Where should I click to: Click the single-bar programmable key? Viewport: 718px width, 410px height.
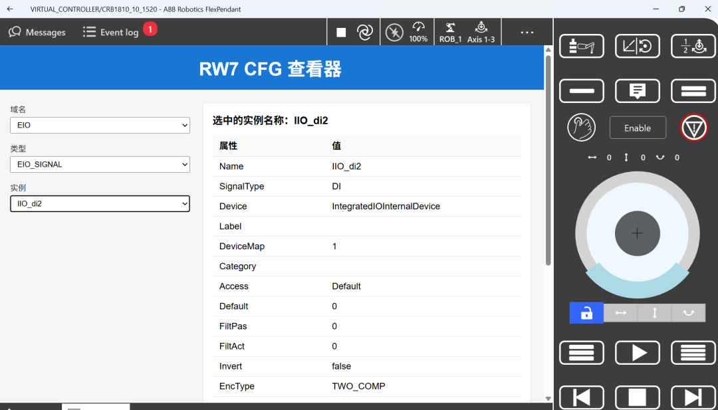click(x=582, y=91)
